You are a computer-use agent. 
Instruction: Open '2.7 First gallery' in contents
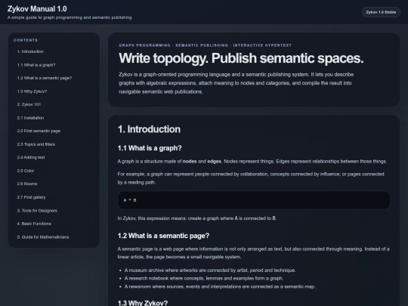(x=31, y=197)
